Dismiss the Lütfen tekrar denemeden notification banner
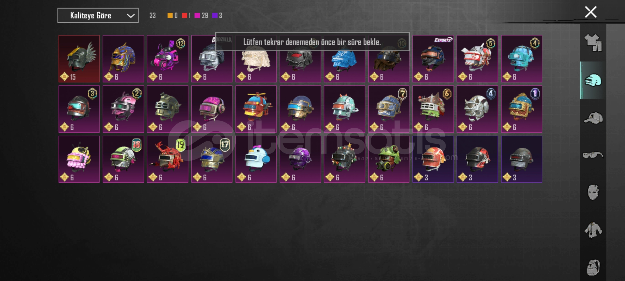625x281 pixels. click(x=312, y=42)
